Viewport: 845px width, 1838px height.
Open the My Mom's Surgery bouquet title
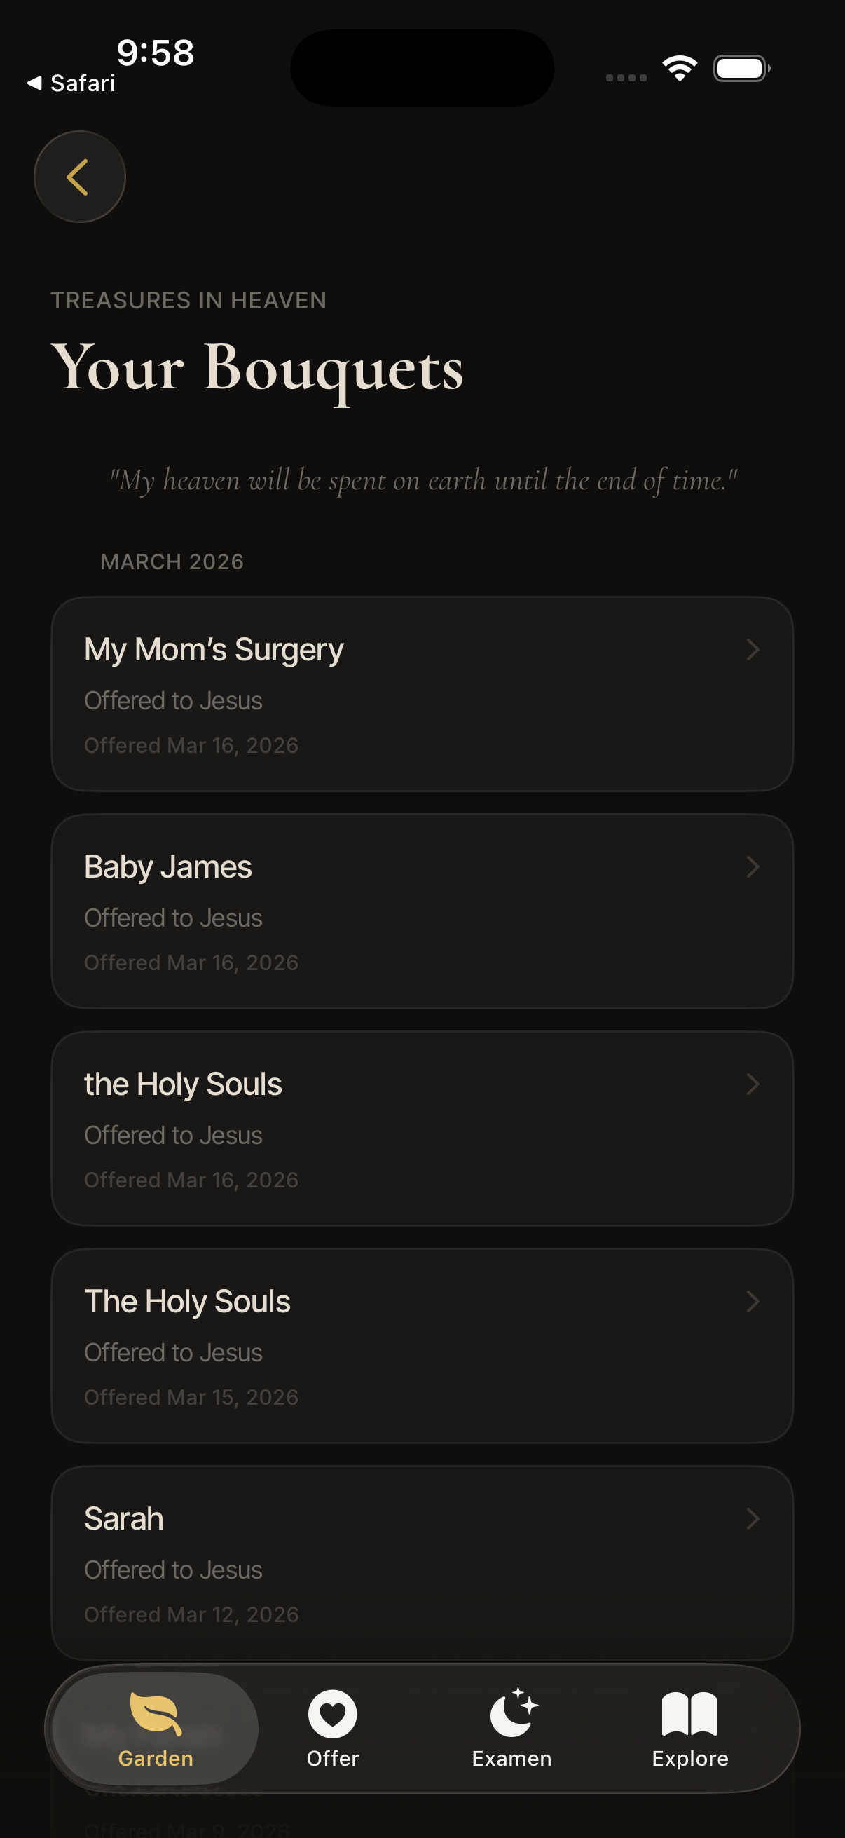pos(214,649)
